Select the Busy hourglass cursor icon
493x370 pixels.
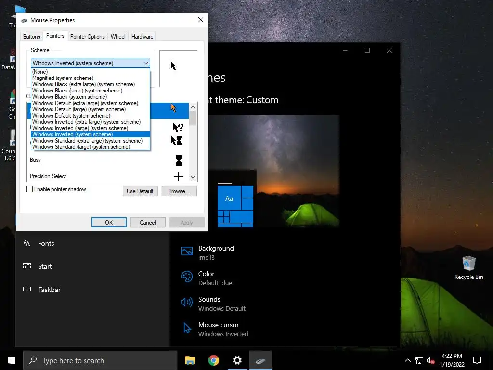point(179,160)
